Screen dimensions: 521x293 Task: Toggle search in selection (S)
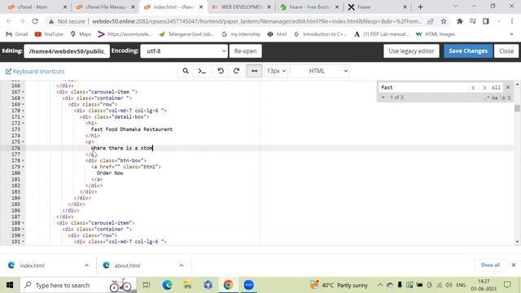[510, 98]
